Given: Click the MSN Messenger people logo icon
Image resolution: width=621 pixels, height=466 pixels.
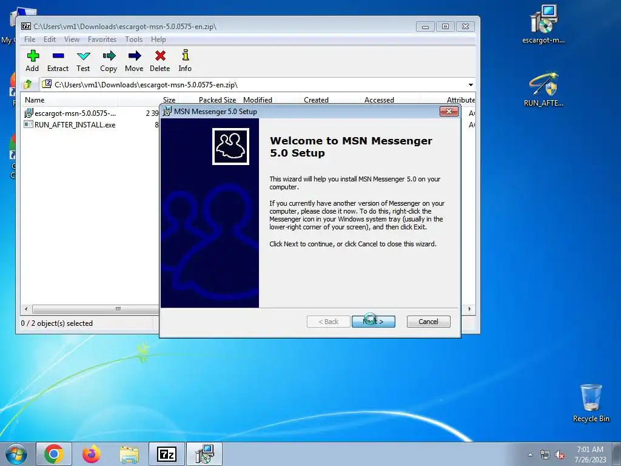Looking at the screenshot, I should pos(230,146).
